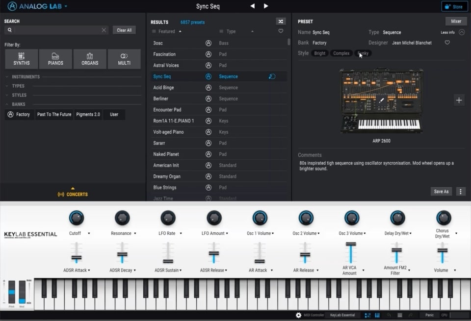Viewport: 471px width, 321px height.
Task: Click the shuffle presets icon
Action: coord(281,22)
